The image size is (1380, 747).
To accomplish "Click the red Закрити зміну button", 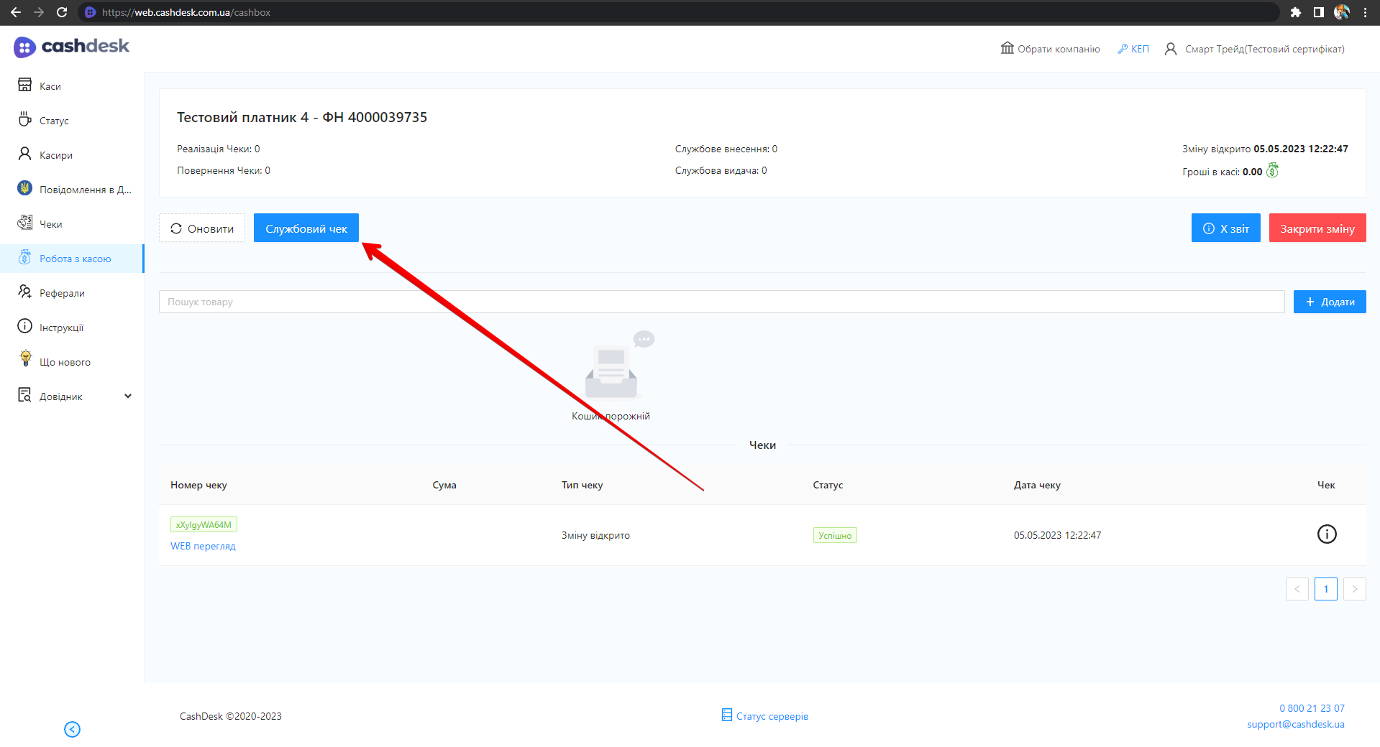I will coord(1317,228).
